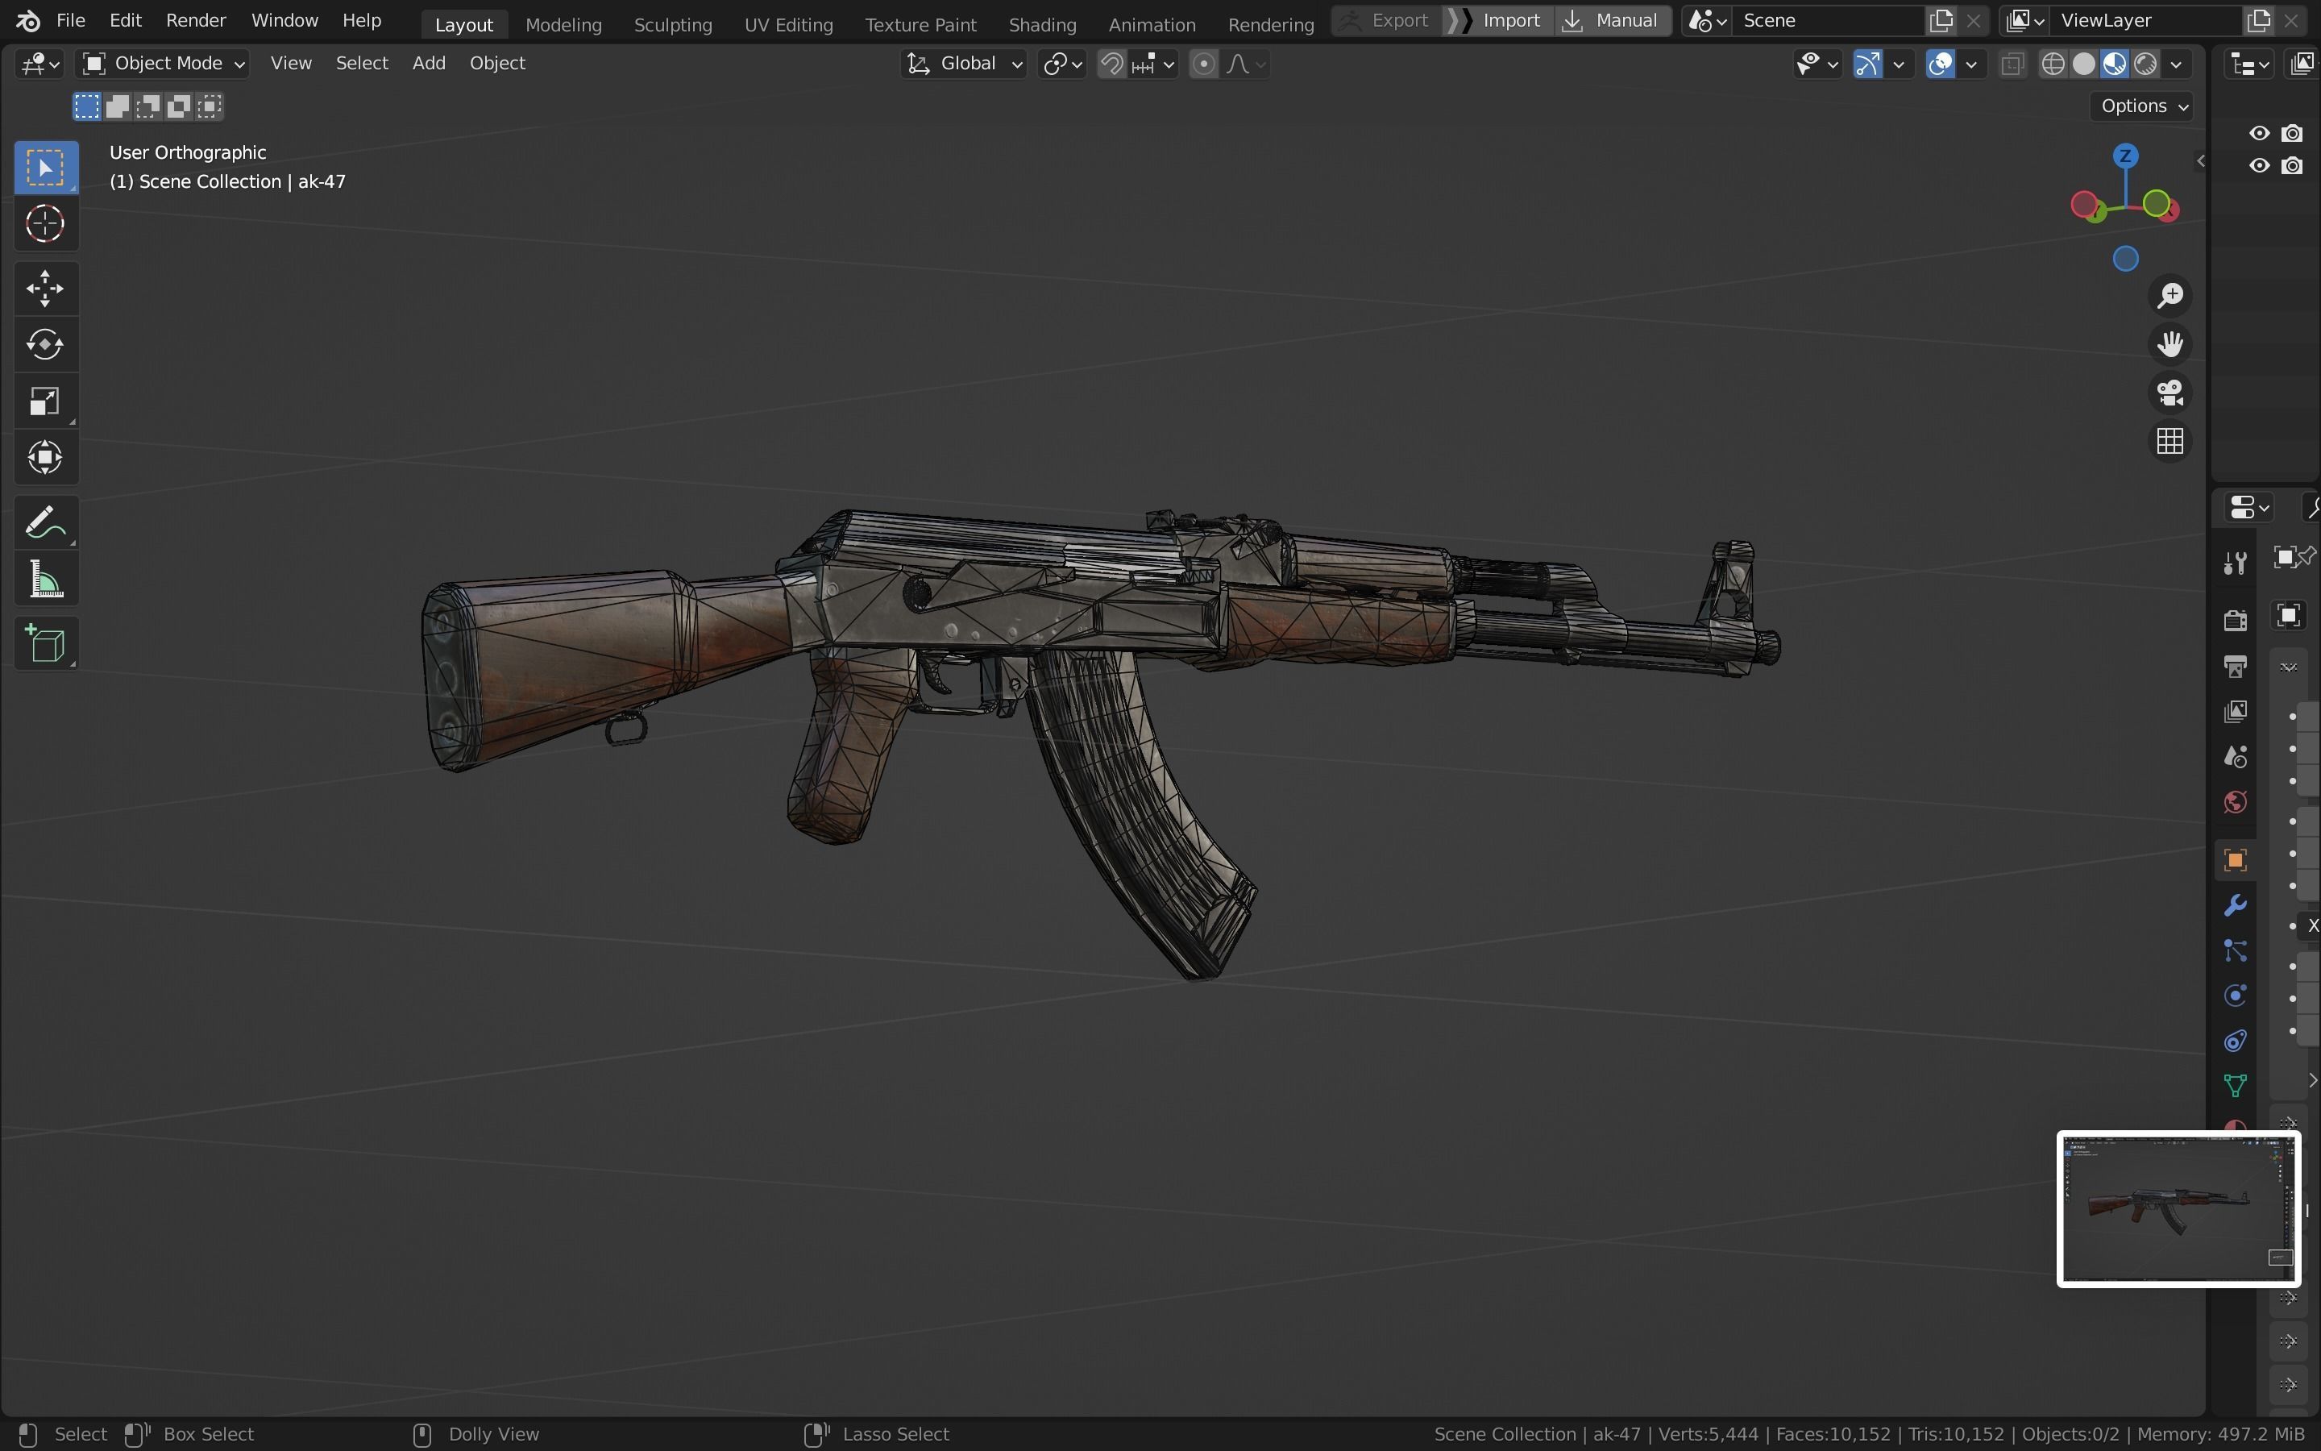Open the Scene properties icon

coord(2236,757)
